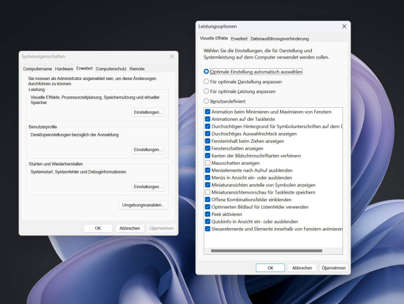
Task: Disable Offene Kombinationsfelder einblenden
Action: (x=207, y=200)
